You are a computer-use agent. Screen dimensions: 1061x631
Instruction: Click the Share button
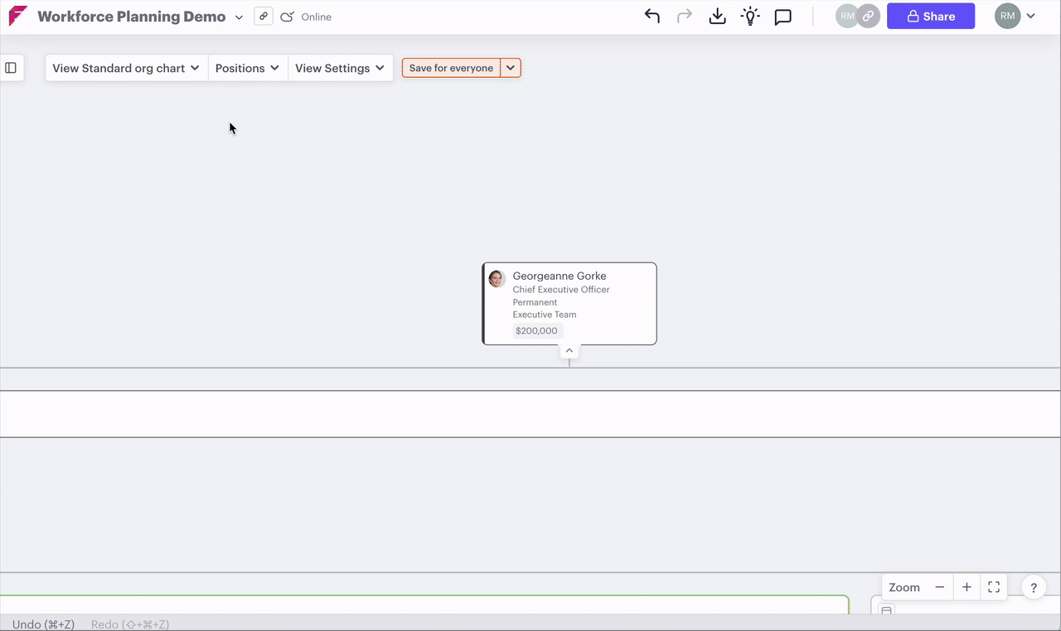click(x=930, y=15)
